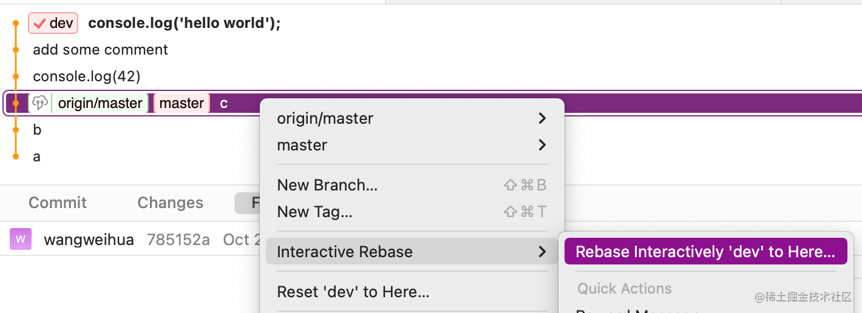Expand the origin/master submenu arrow
The height and width of the screenshot is (313, 862).
tap(542, 118)
